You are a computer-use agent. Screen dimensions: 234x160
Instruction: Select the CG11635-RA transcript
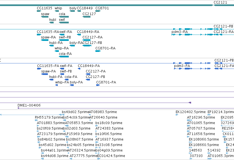[x=39, y=35]
